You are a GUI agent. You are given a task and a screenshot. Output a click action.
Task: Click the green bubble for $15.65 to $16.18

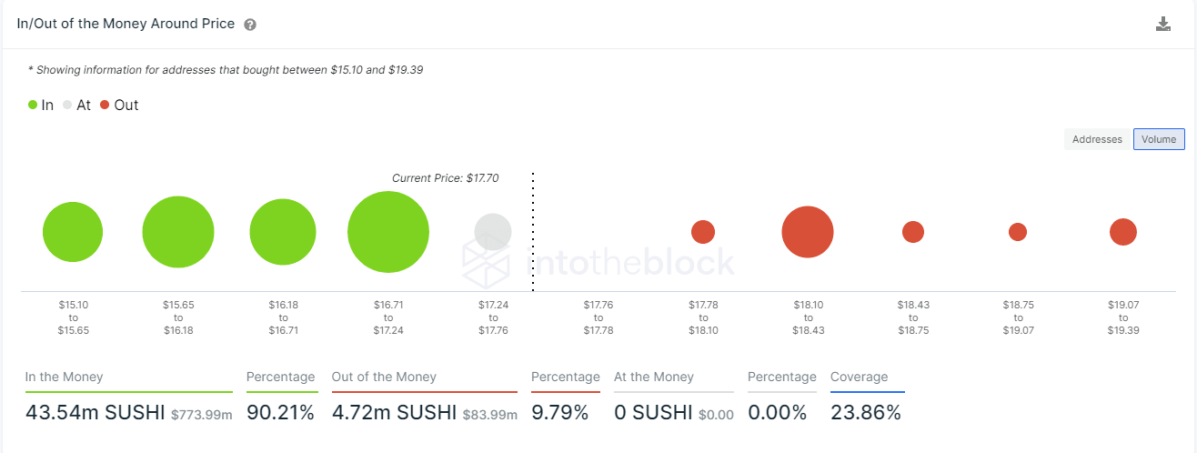[178, 232]
